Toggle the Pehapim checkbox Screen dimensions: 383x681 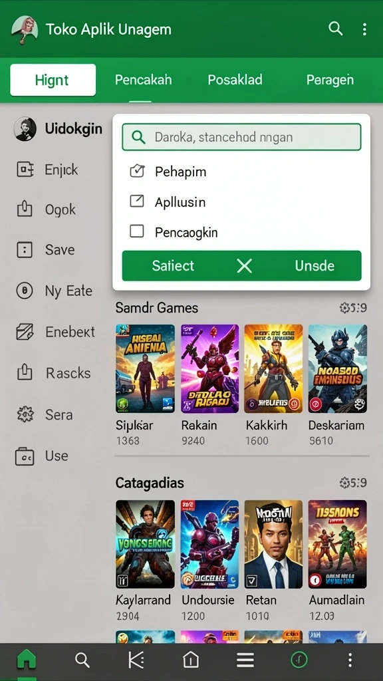click(137, 171)
